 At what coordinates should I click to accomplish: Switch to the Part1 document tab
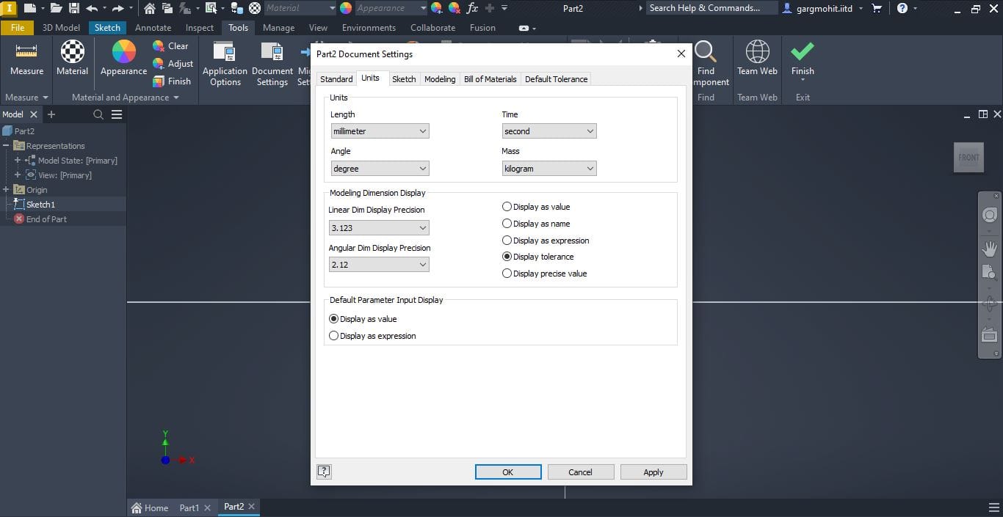coord(189,507)
